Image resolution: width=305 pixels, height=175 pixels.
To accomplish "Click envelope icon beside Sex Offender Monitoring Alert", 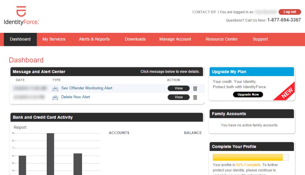I will pyautogui.click(x=55, y=89).
